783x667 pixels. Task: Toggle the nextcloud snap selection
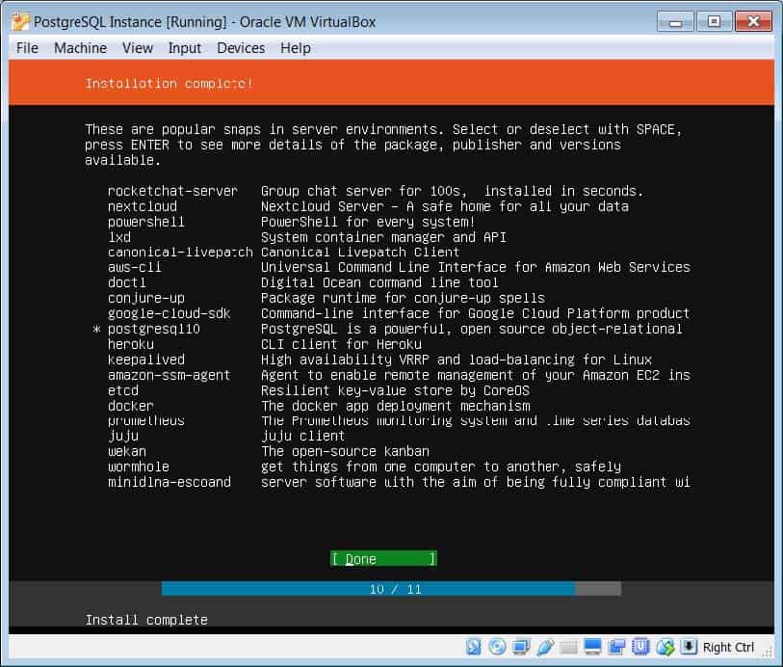(x=143, y=206)
